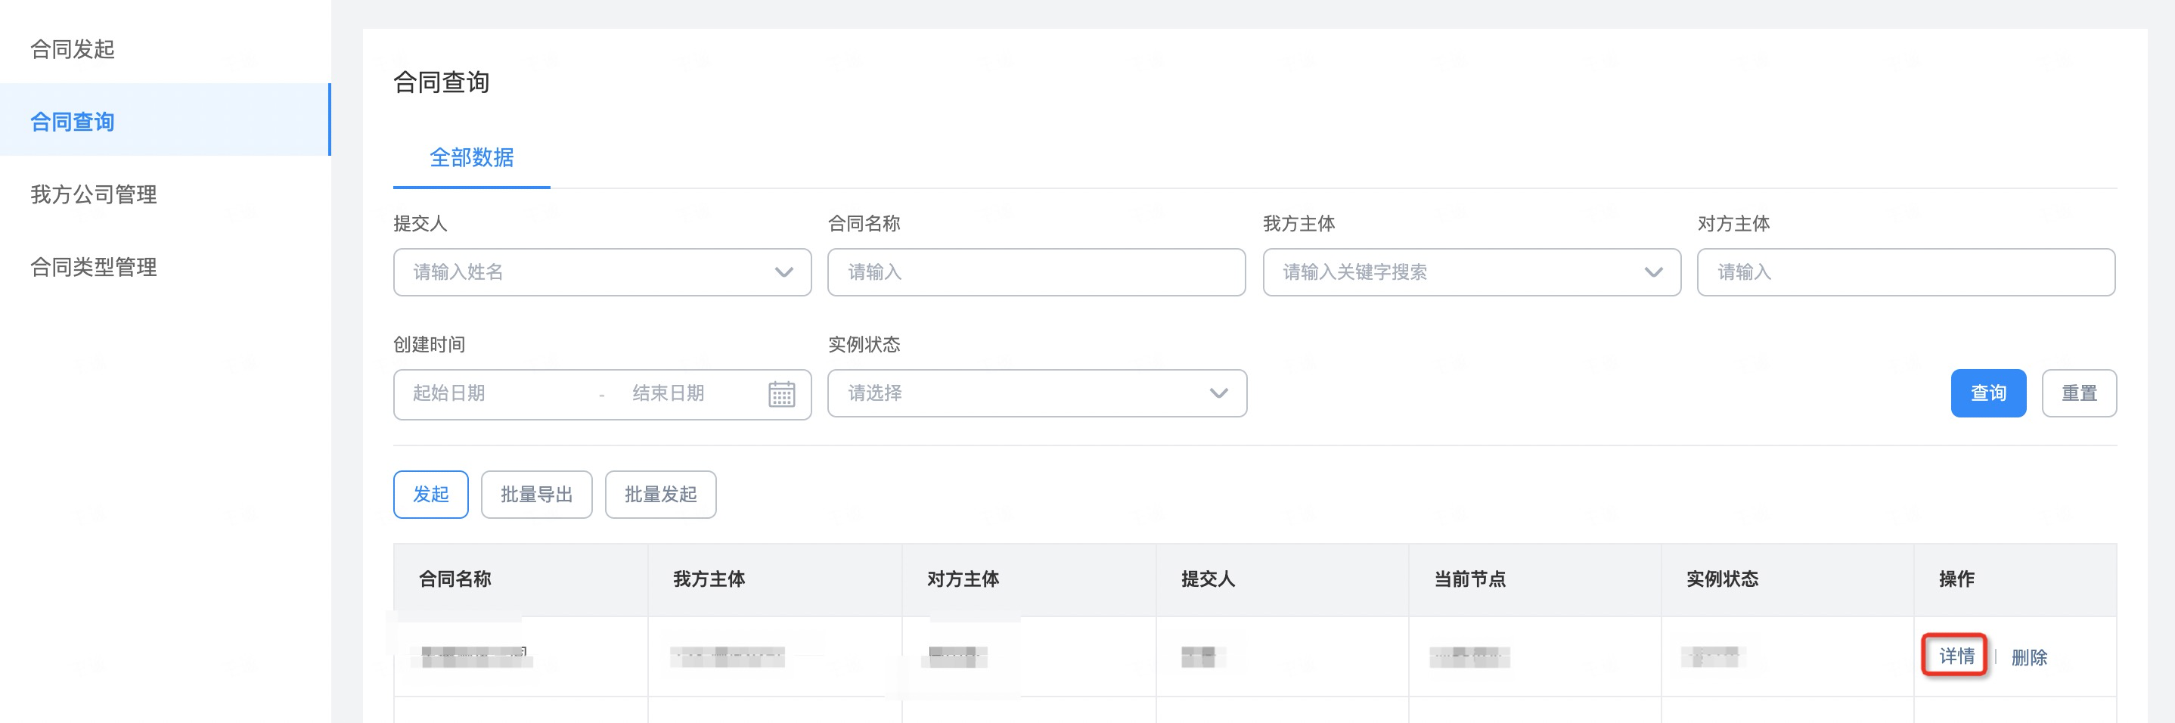Focus the 合同名称 input field
Viewport: 2175px width, 723px height.
pos(1036,272)
